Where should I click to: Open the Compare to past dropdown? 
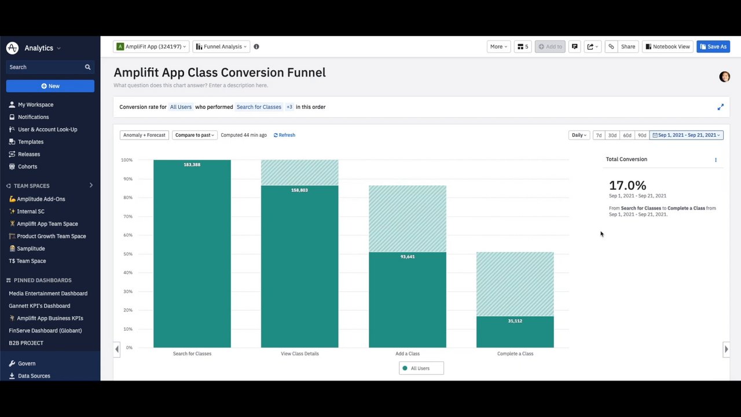[x=195, y=136]
